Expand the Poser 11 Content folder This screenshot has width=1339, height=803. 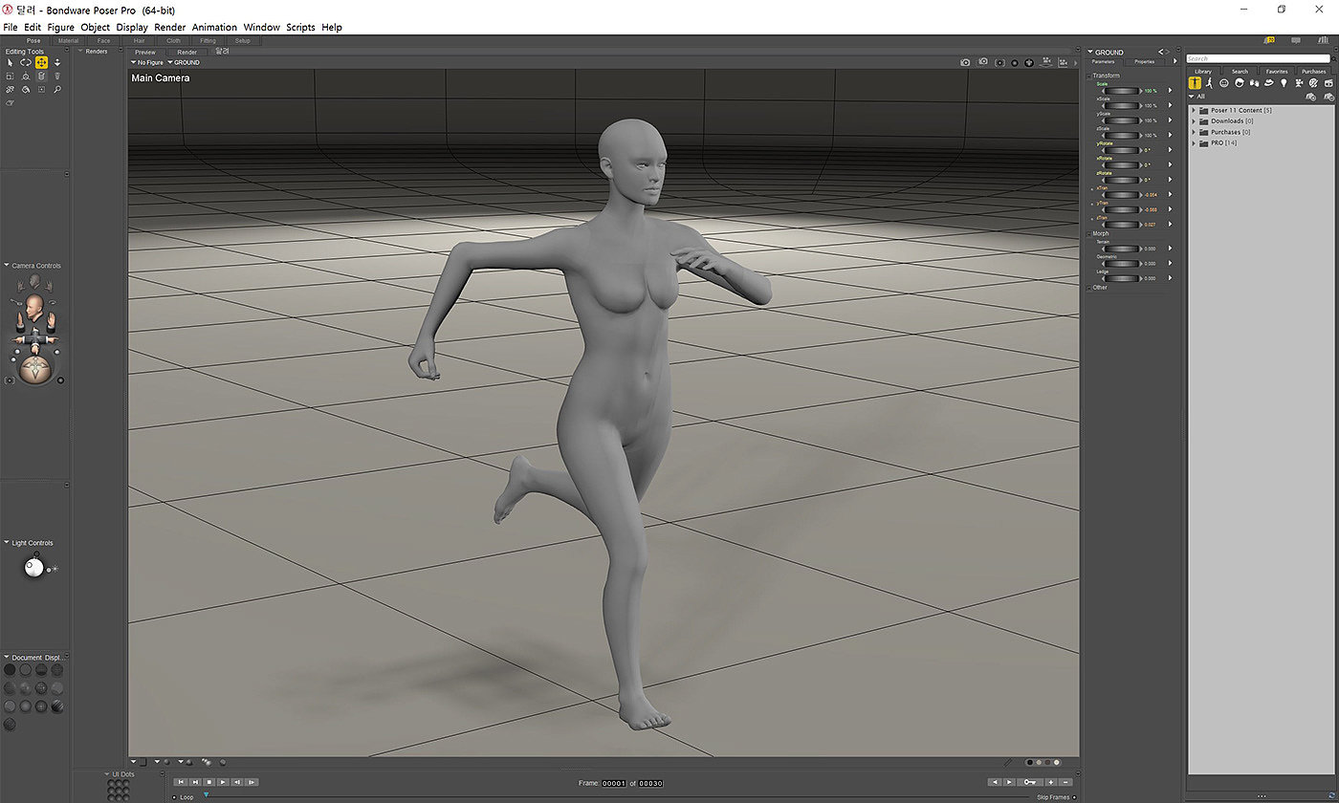pos(1194,110)
